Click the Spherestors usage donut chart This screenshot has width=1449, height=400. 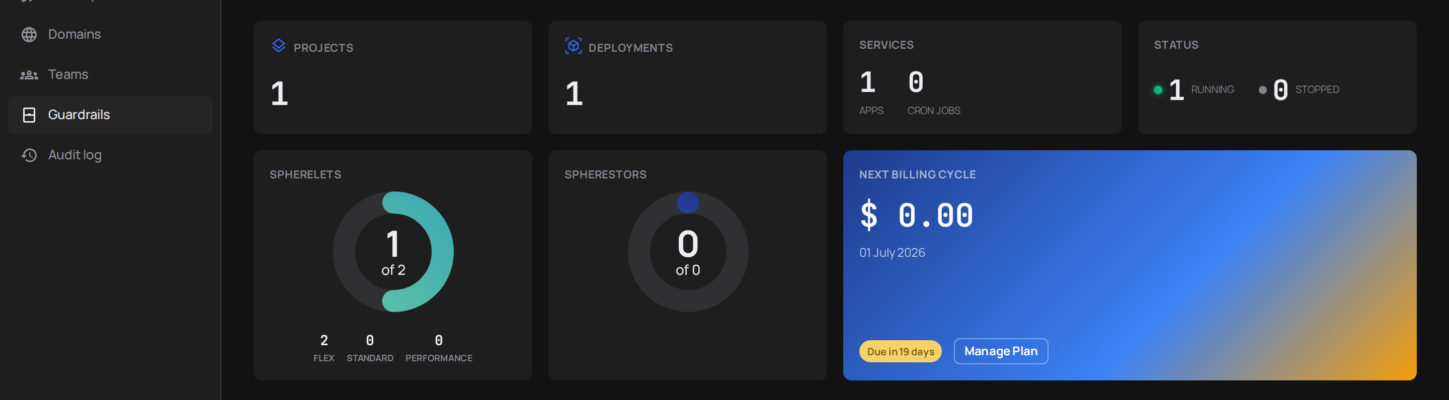click(688, 252)
